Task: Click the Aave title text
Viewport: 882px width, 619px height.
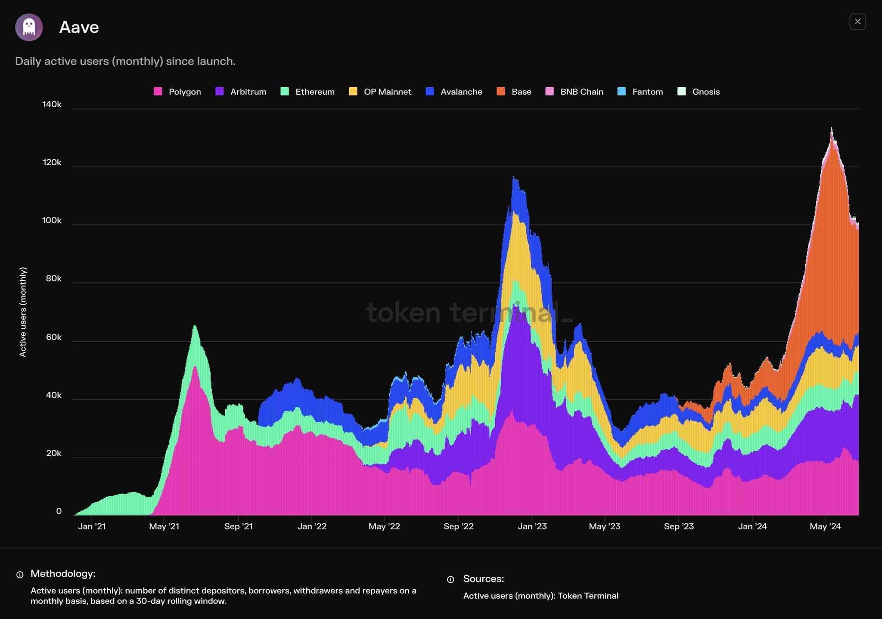Action: coord(79,27)
